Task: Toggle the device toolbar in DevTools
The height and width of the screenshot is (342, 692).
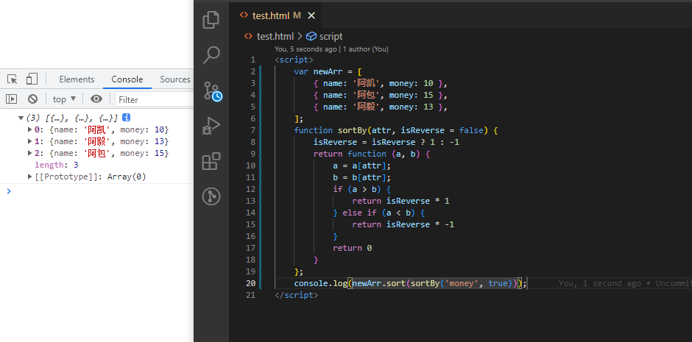Action: pos(32,79)
